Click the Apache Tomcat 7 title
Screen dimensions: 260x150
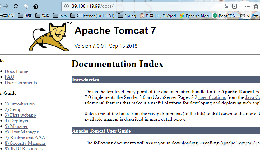(115, 31)
